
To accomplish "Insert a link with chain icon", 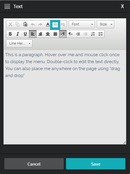I will (55, 24).
